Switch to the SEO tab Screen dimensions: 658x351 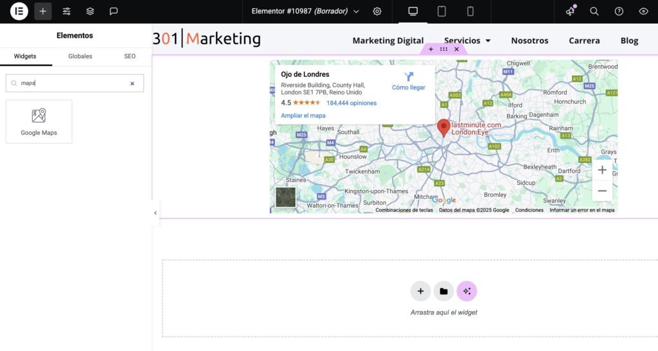click(x=130, y=56)
